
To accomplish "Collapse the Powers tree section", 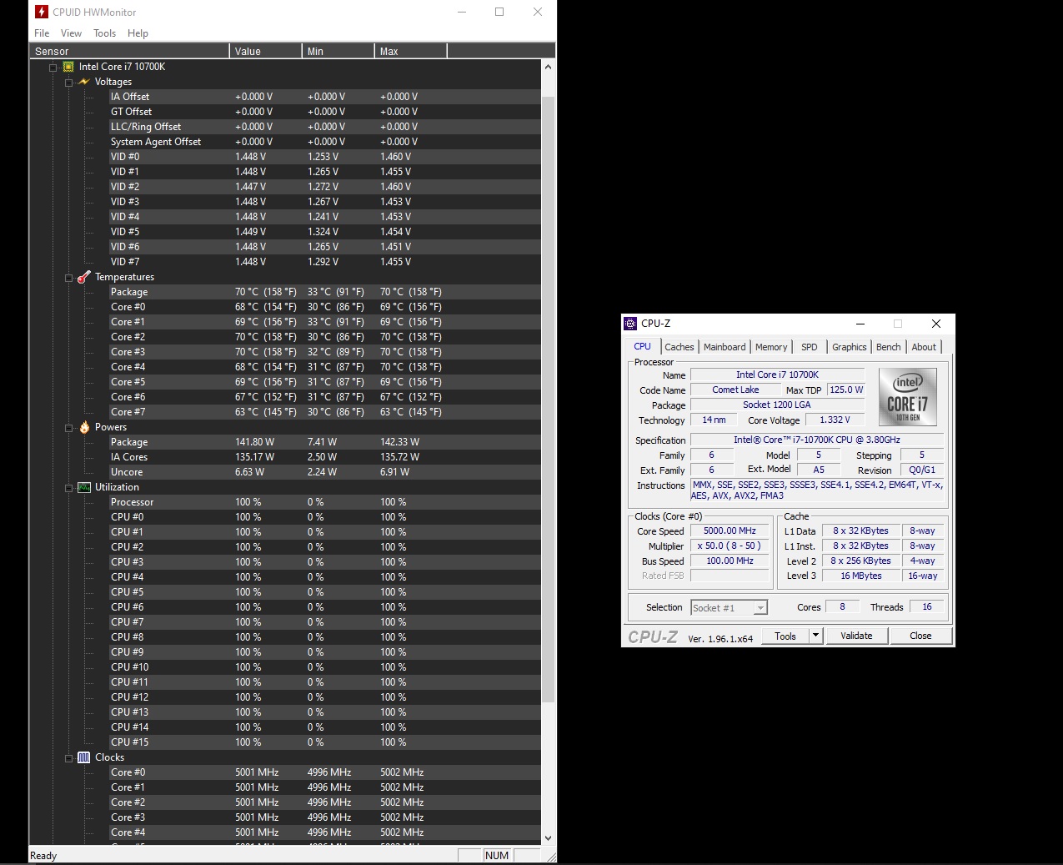I will pos(69,428).
